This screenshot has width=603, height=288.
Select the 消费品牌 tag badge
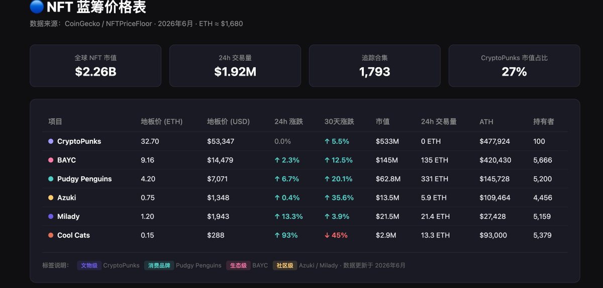point(159,265)
